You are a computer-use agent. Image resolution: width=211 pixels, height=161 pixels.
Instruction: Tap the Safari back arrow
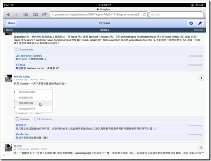(8, 15)
